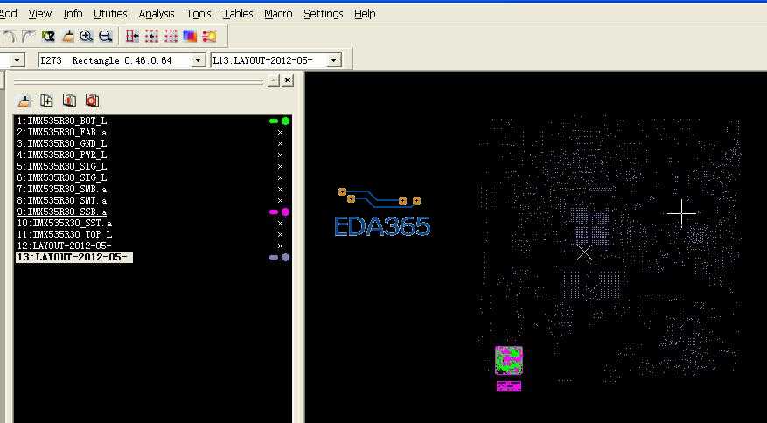Open the Macro menu
Screen dimensions: 767x423
tap(278, 14)
